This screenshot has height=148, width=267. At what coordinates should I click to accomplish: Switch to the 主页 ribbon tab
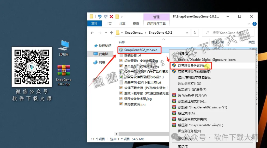point(108,24)
